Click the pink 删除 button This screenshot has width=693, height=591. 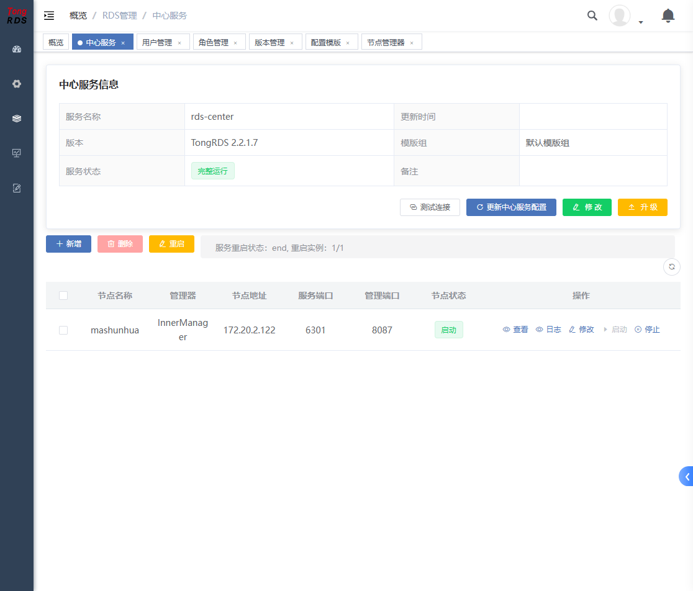(120, 244)
